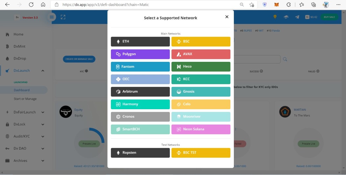The height and width of the screenshot is (175, 346).
Task: Choose the Arbitrum network
Action: [140, 91]
